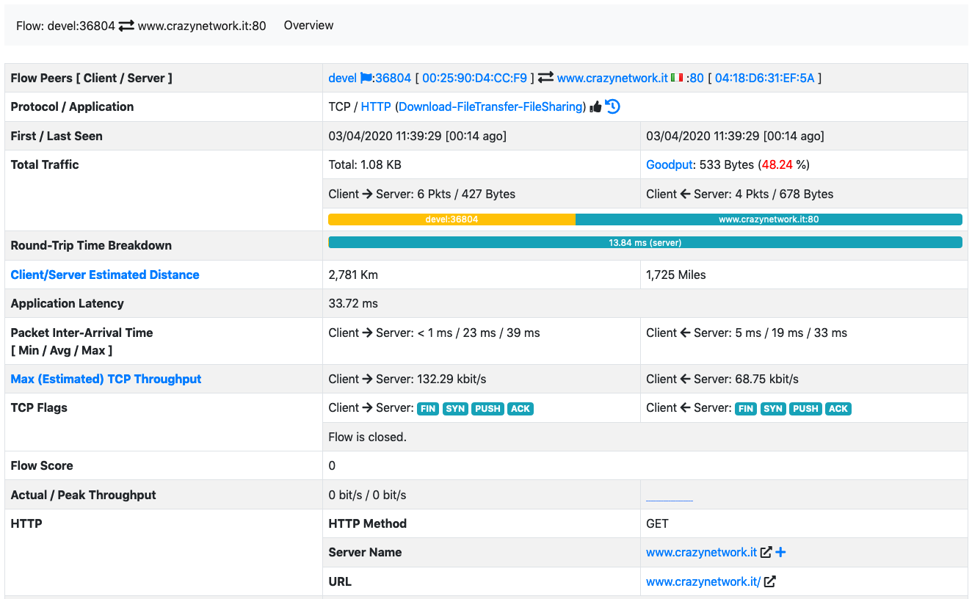Open the history clock icon in the Protocol row

click(x=612, y=106)
